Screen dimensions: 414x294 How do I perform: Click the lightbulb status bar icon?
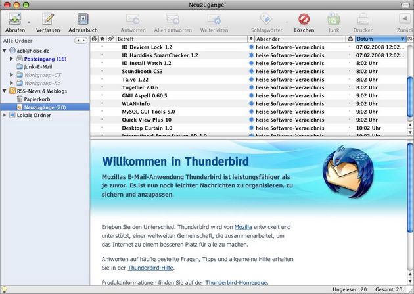click(x=4, y=289)
